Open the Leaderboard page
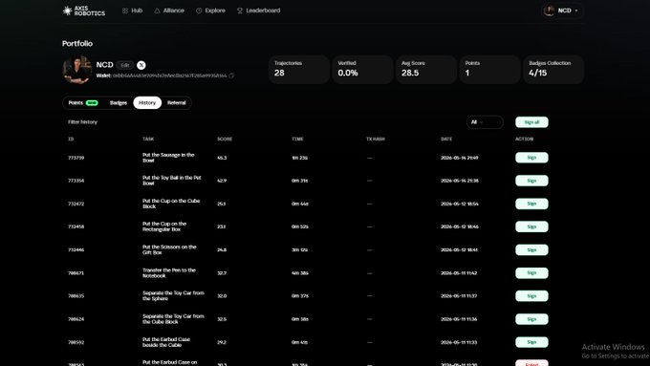Viewport: 650px width, 366px height. 259,11
